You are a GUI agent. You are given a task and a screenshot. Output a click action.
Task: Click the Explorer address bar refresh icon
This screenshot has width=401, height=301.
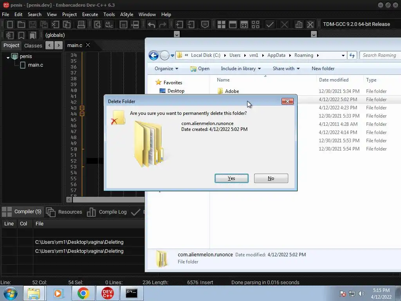coord(352,55)
